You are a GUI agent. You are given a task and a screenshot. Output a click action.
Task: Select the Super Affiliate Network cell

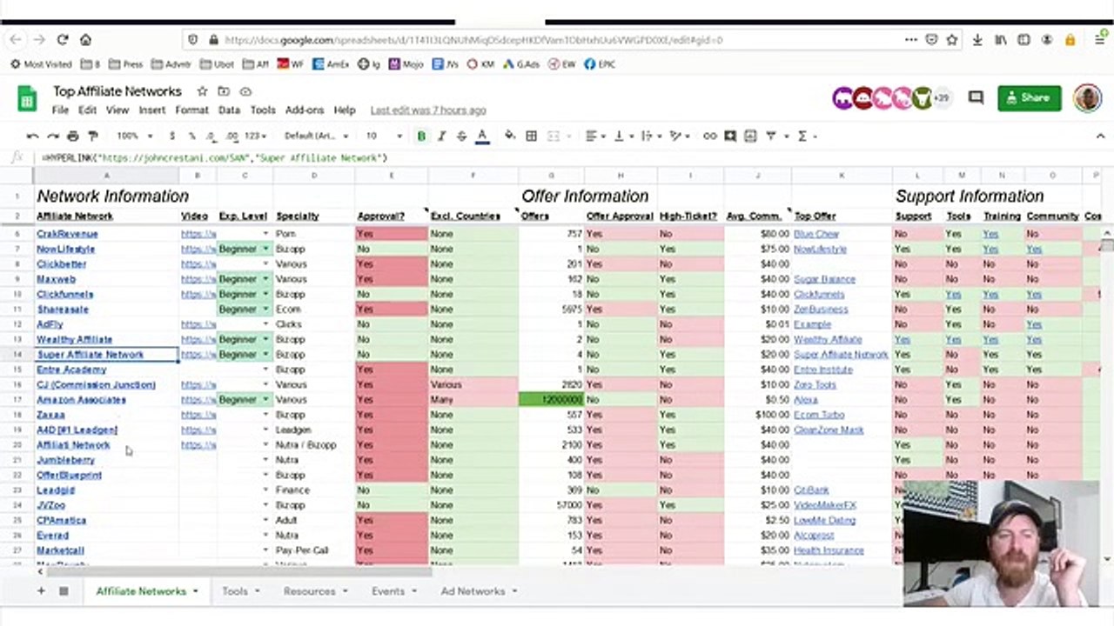107,355
